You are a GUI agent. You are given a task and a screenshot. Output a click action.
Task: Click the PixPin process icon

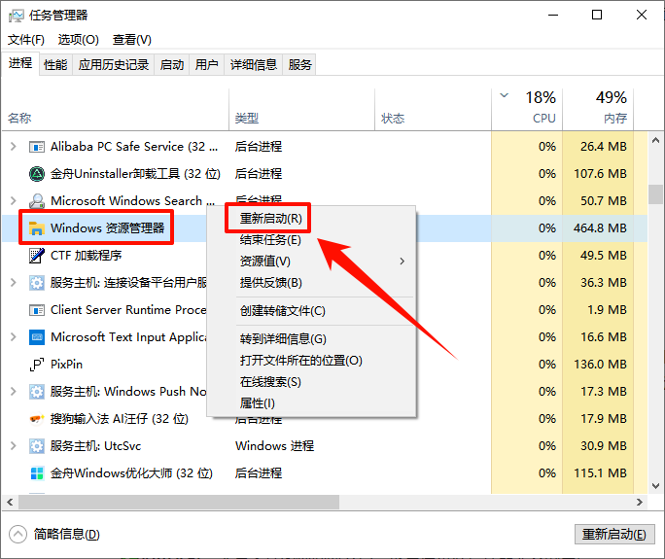tap(37, 365)
